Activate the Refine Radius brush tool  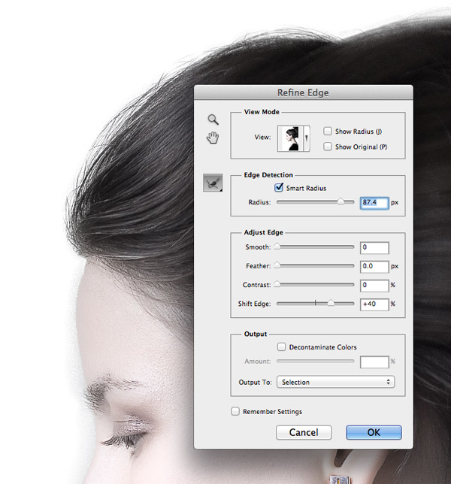coord(213,183)
